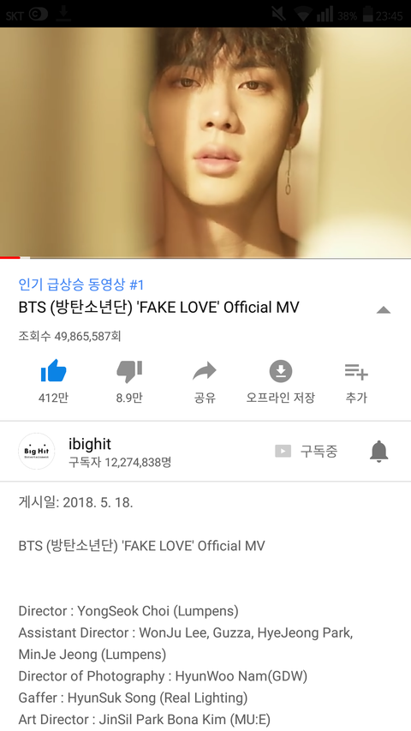Tap the thumbs-up like icon
This screenshot has height=731, width=411.
point(53,371)
